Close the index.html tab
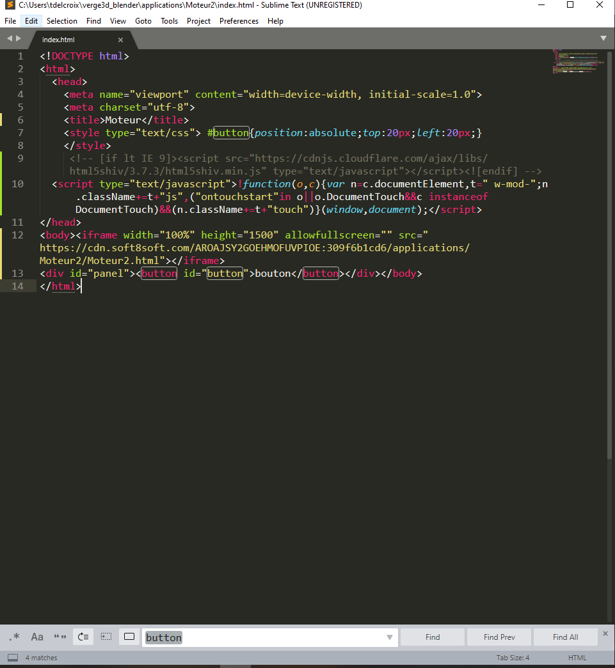615x668 pixels. coord(121,40)
